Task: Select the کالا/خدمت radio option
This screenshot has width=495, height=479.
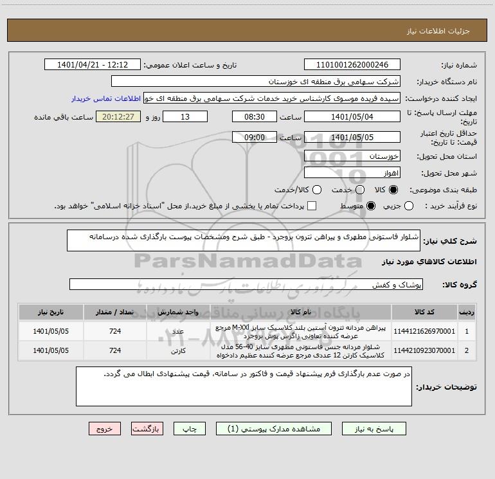Action: tap(317, 190)
